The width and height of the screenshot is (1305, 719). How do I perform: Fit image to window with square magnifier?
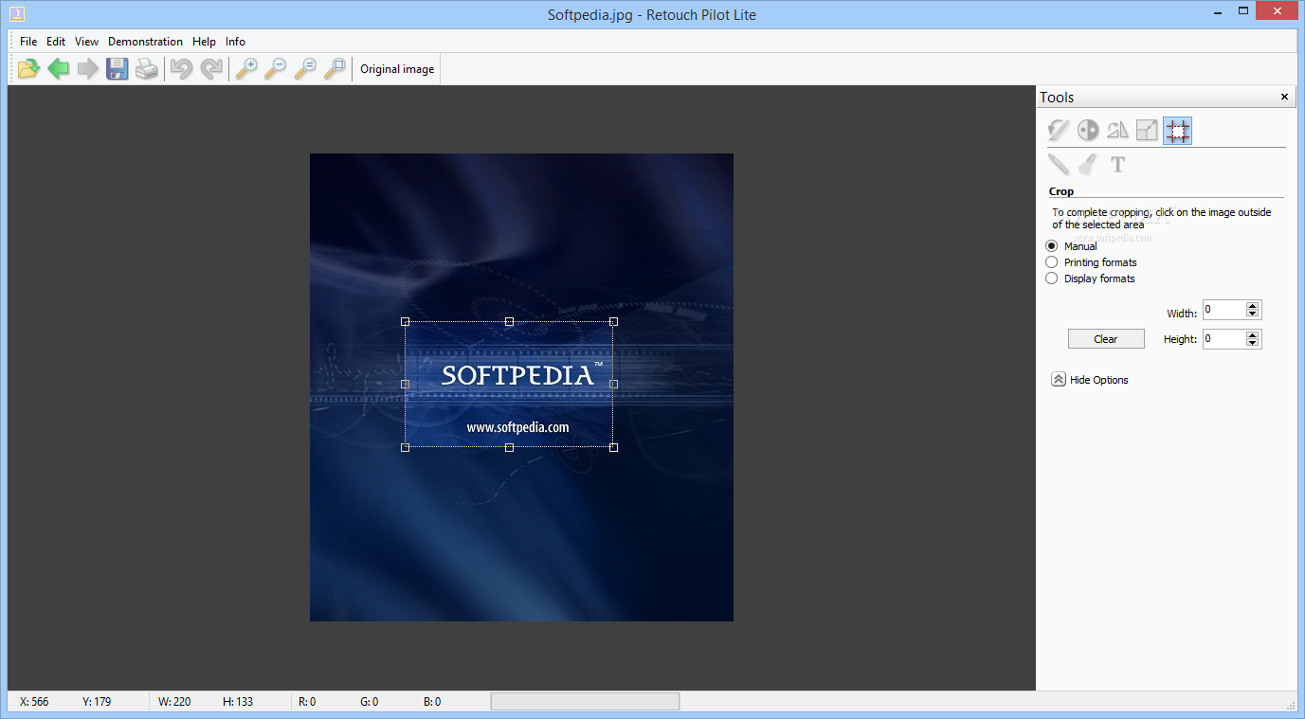point(335,68)
